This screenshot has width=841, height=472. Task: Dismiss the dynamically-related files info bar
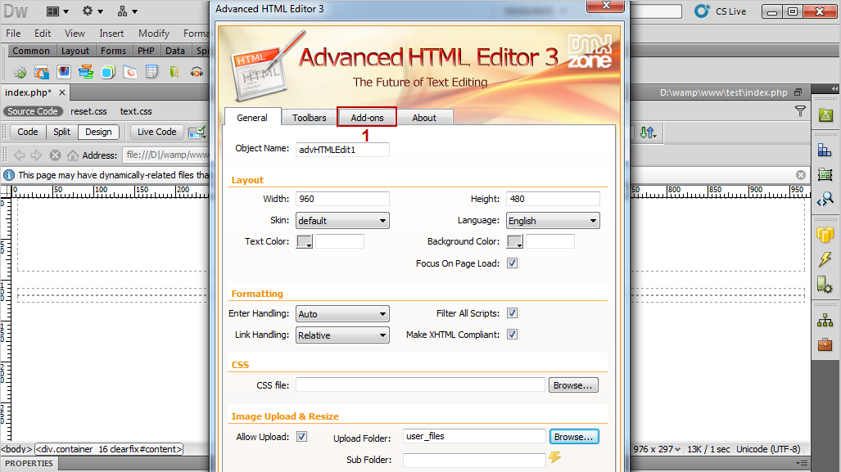pyautogui.click(x=801, y=175)
